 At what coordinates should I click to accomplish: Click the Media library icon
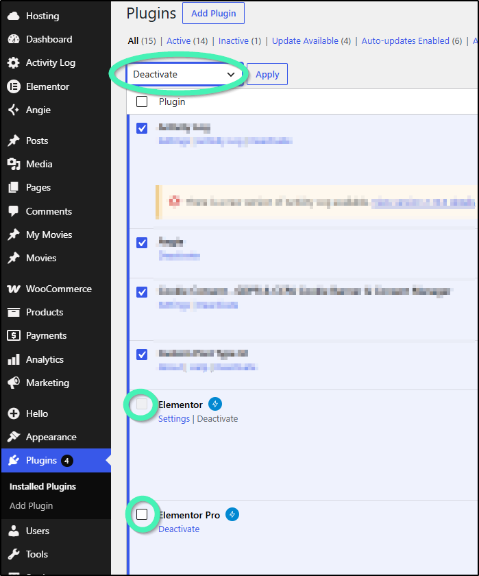point(14,164)
